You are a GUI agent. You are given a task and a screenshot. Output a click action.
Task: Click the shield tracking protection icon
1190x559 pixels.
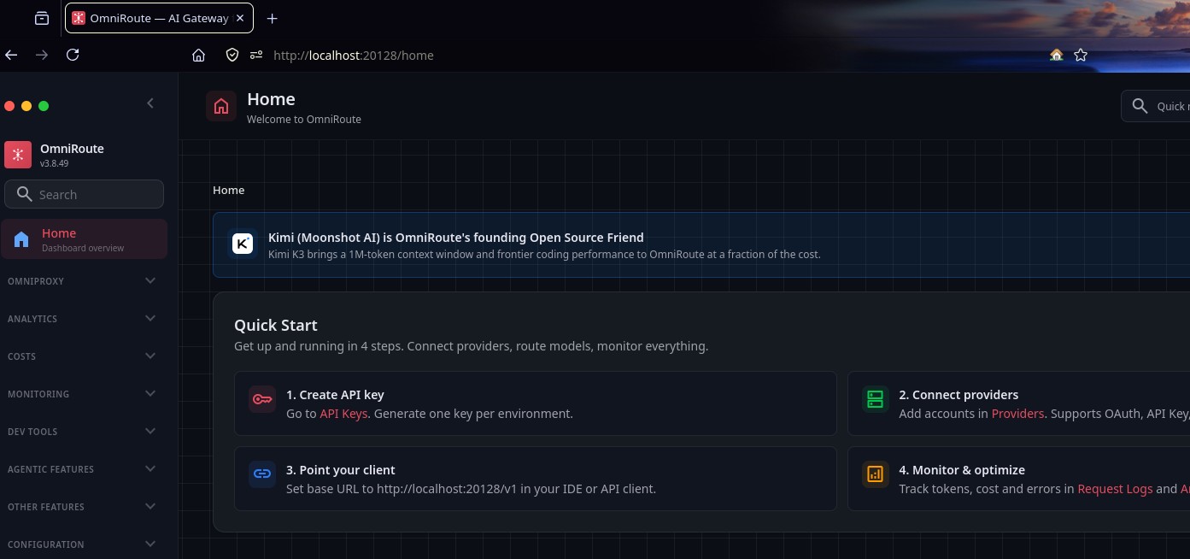tap(232, 56)
